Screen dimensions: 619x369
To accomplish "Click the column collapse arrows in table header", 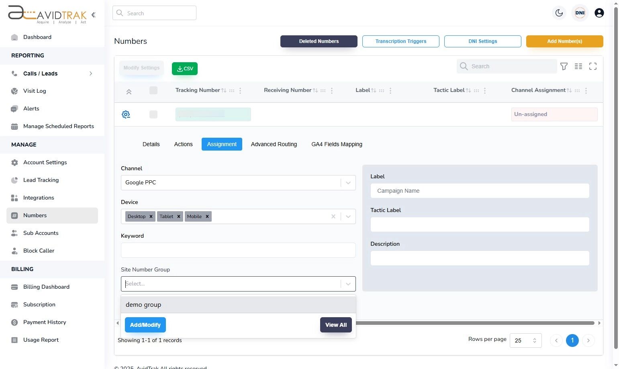I will pos(129,91).
